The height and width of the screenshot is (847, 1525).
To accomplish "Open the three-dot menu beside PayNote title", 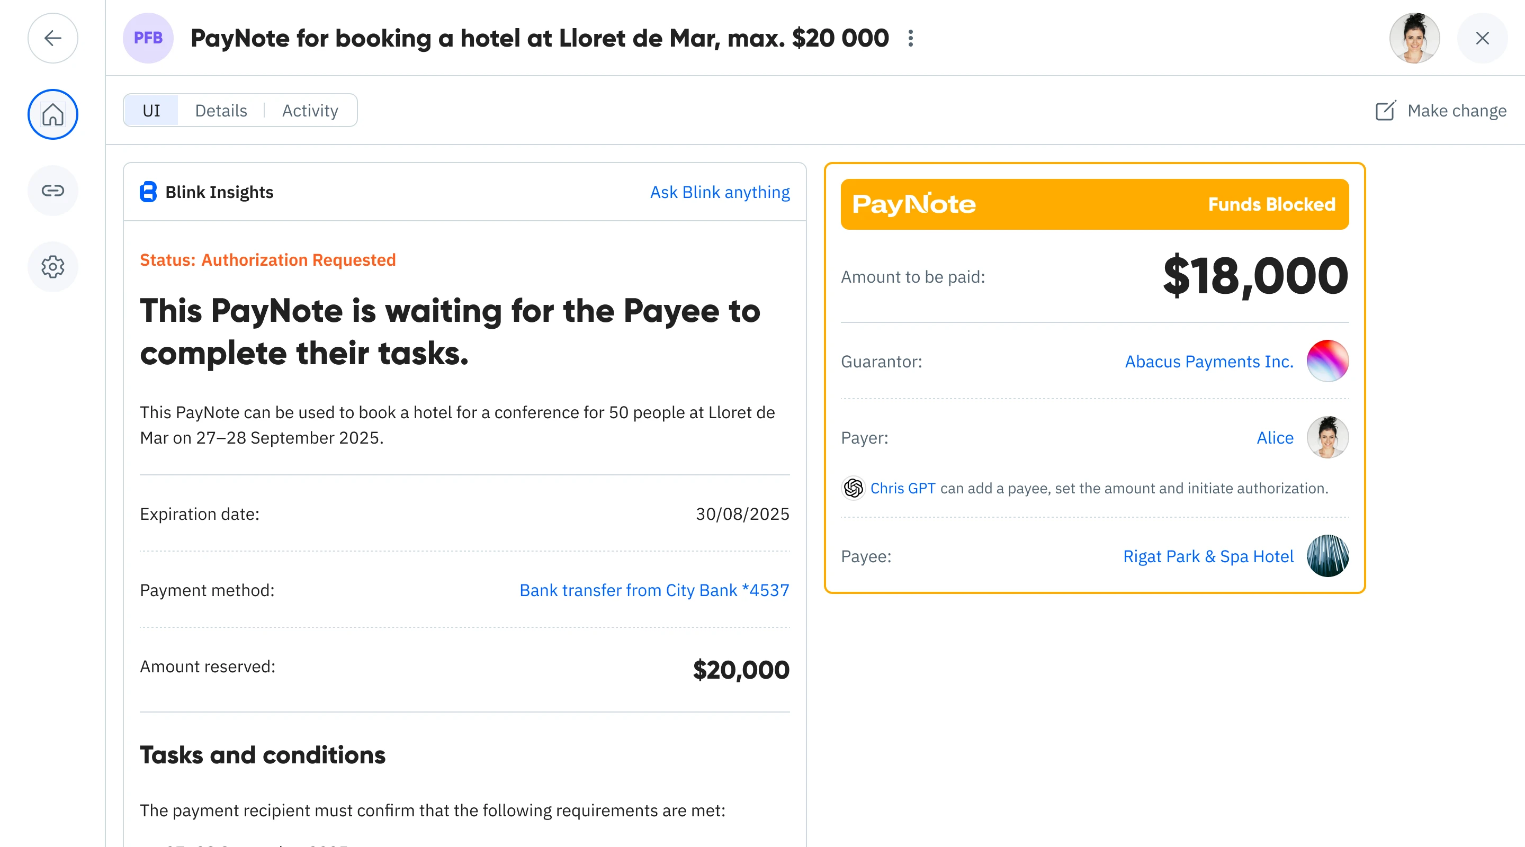I will [911, 39].
